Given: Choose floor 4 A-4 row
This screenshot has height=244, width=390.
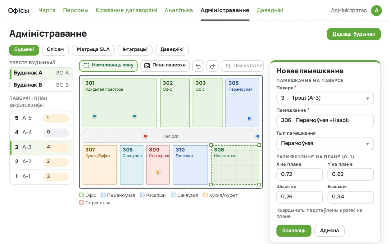Looking at the screenshot, I should 41,133.
